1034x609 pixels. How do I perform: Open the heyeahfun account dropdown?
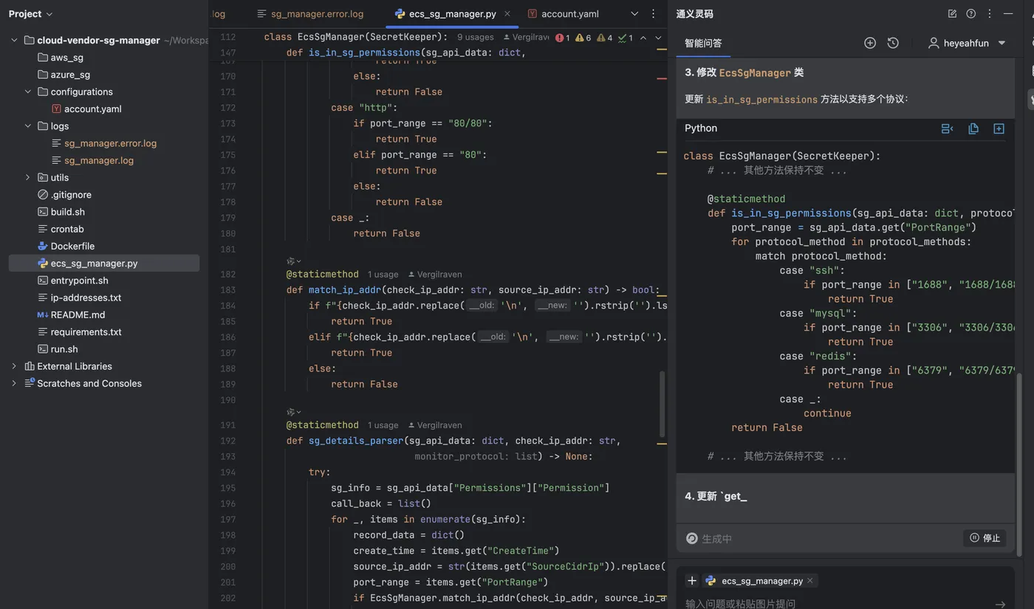pos(1002,43)
